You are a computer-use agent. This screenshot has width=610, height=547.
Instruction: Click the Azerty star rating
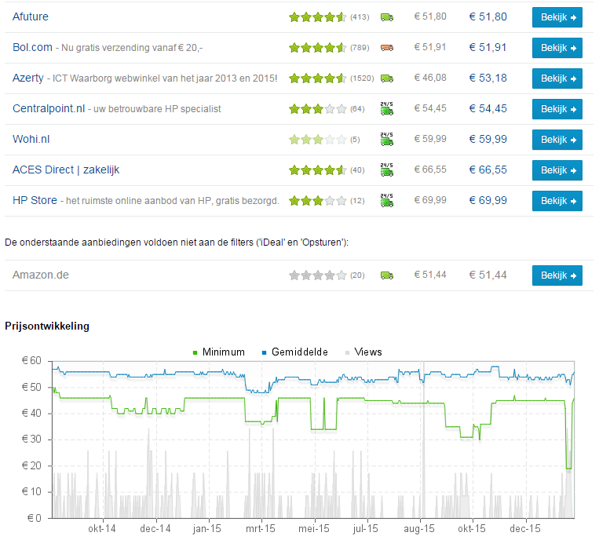[317, 78]
